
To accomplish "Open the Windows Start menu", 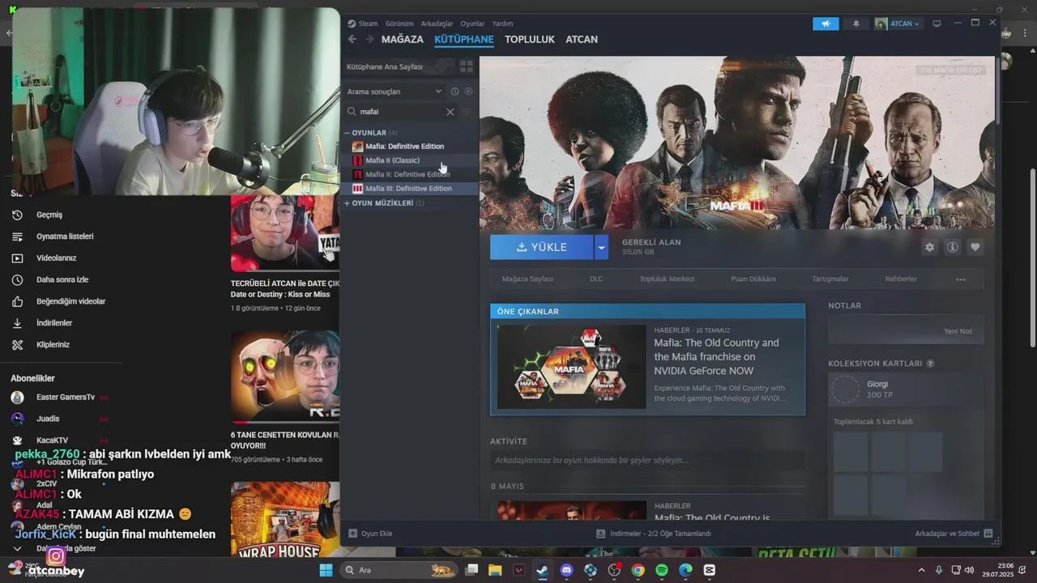I will pyautogui.click(x=325, y=570).
